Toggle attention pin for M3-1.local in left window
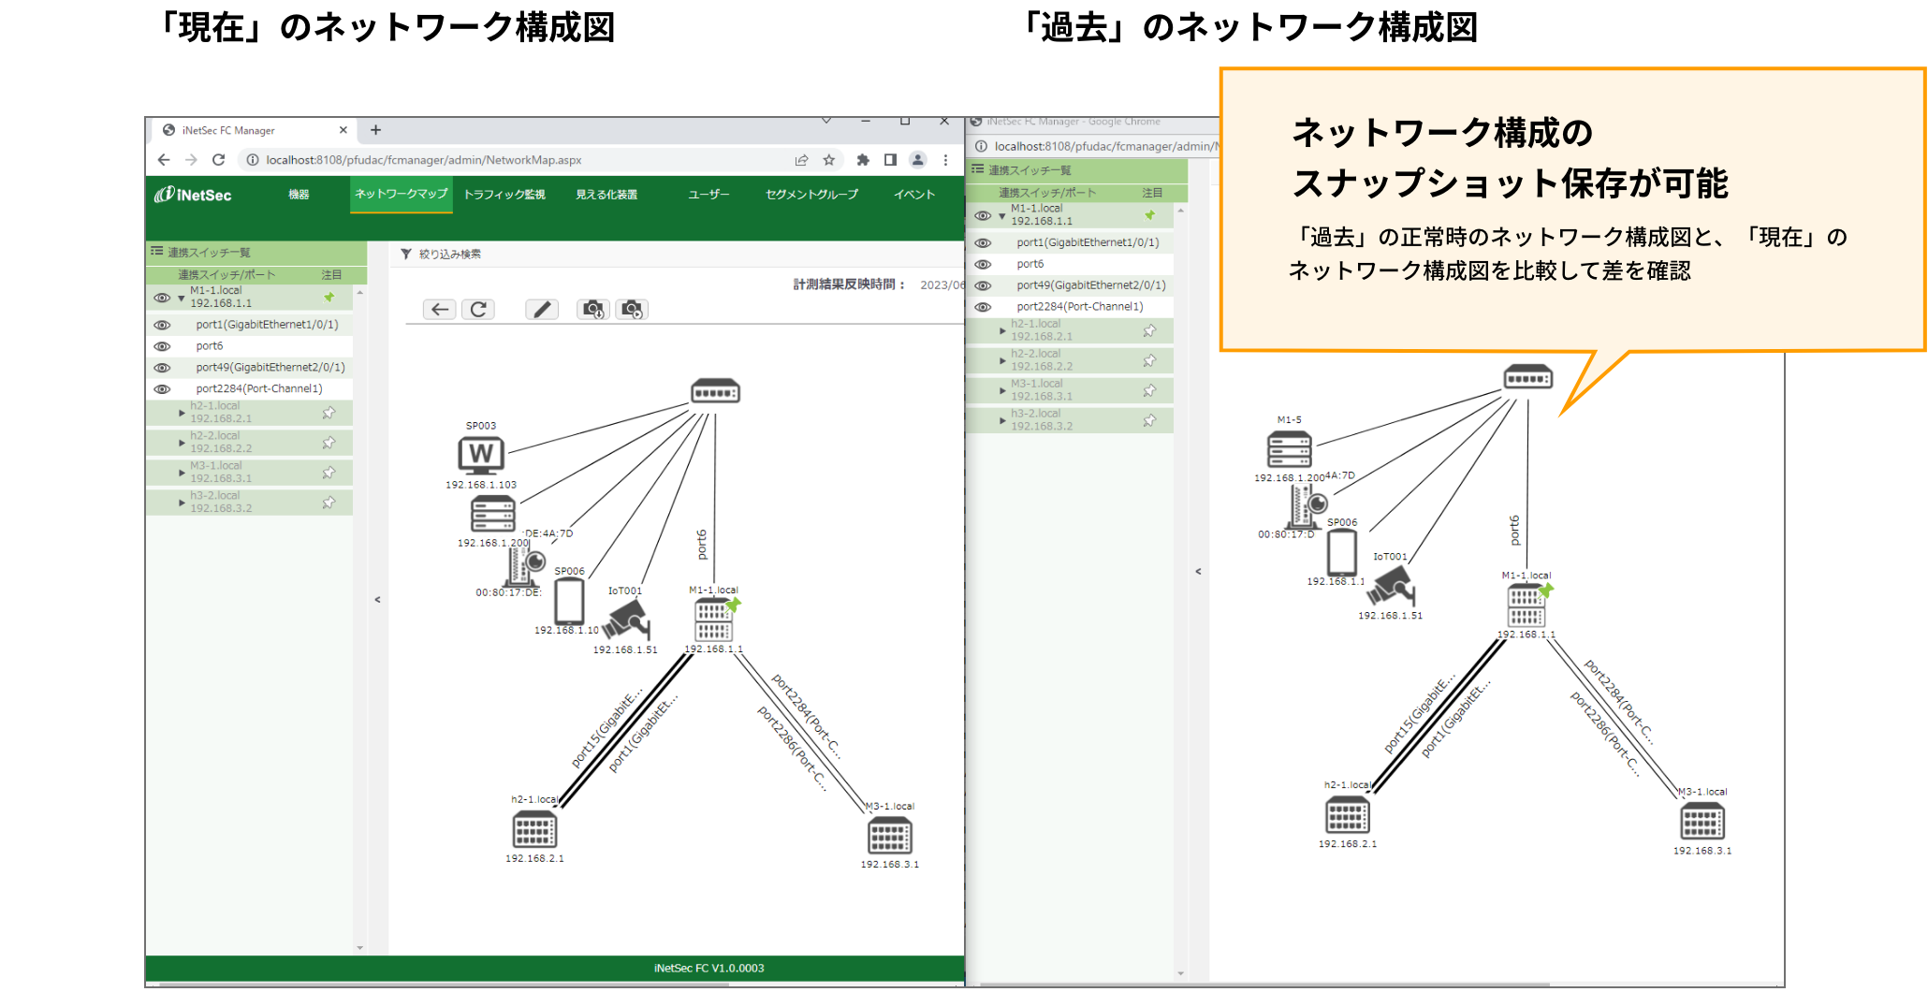This screenshot has width=1928, height=992. click(x=329, y=473)
